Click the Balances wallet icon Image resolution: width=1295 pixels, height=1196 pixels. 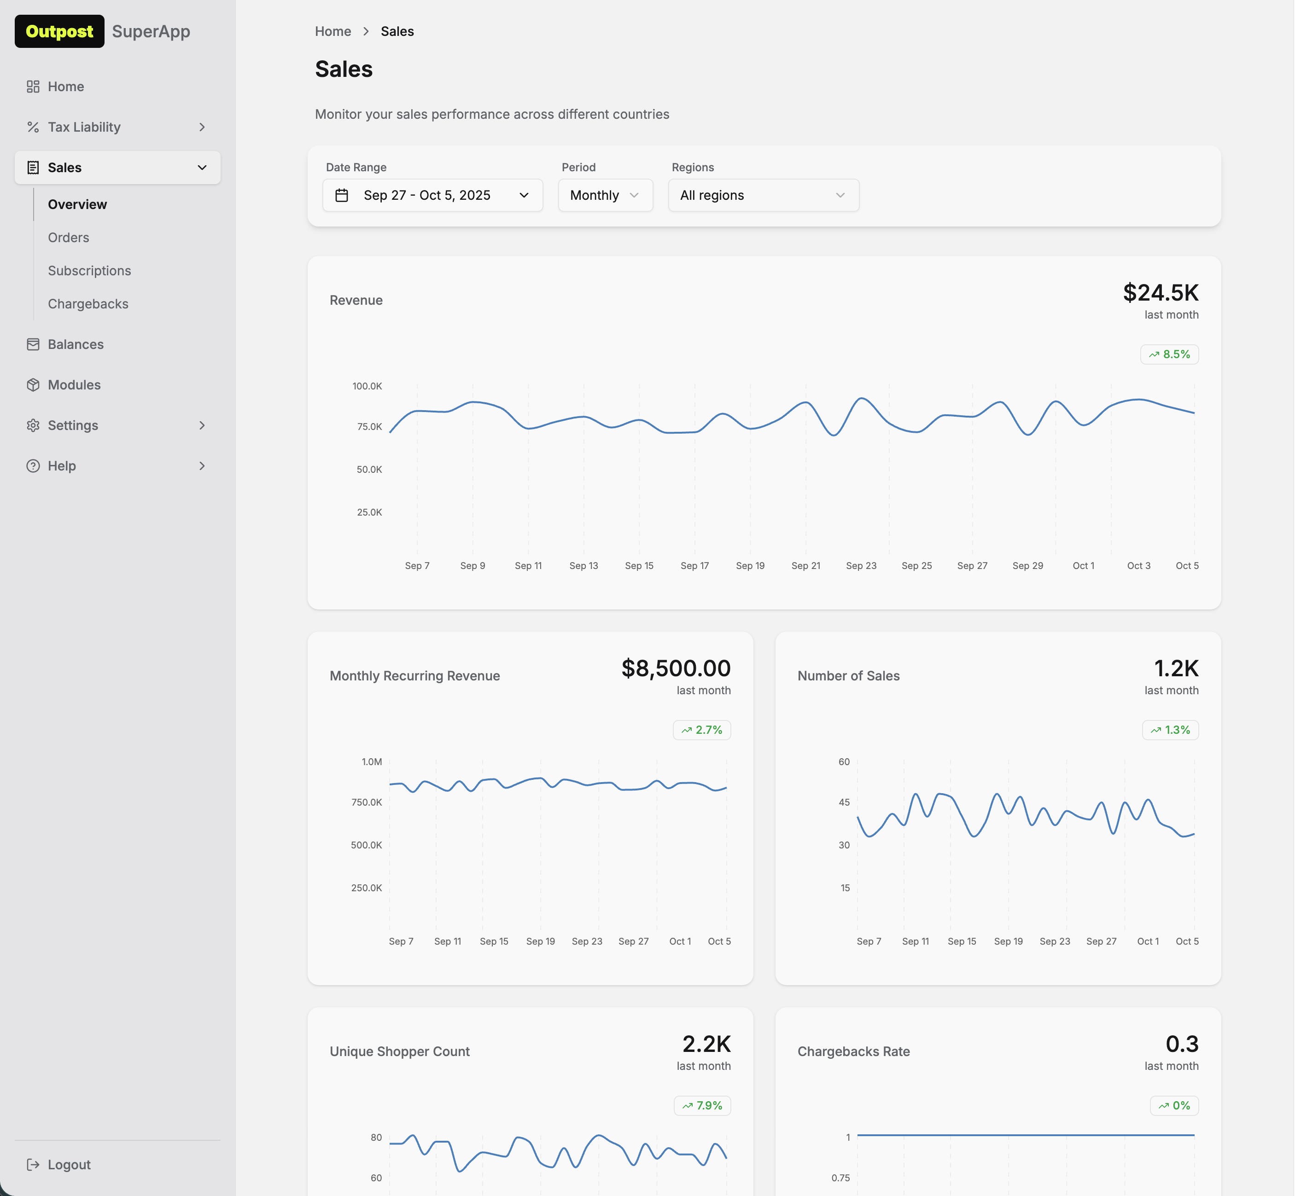[33, 344]
